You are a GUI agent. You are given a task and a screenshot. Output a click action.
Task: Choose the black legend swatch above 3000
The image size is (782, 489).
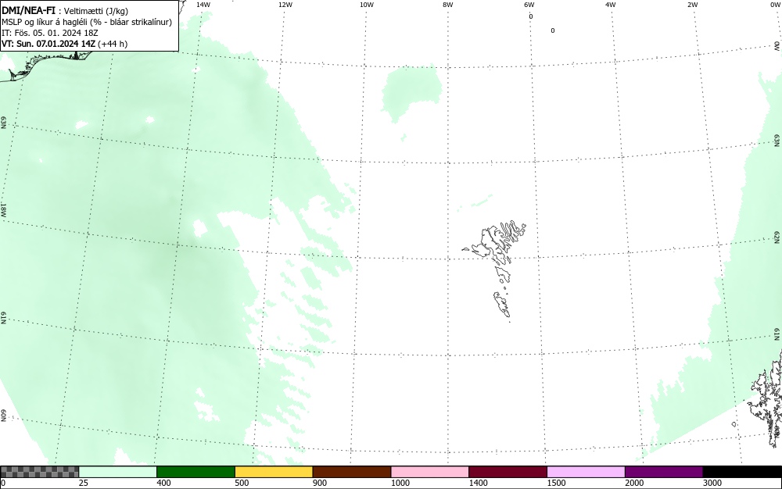(x=742, y=472)
